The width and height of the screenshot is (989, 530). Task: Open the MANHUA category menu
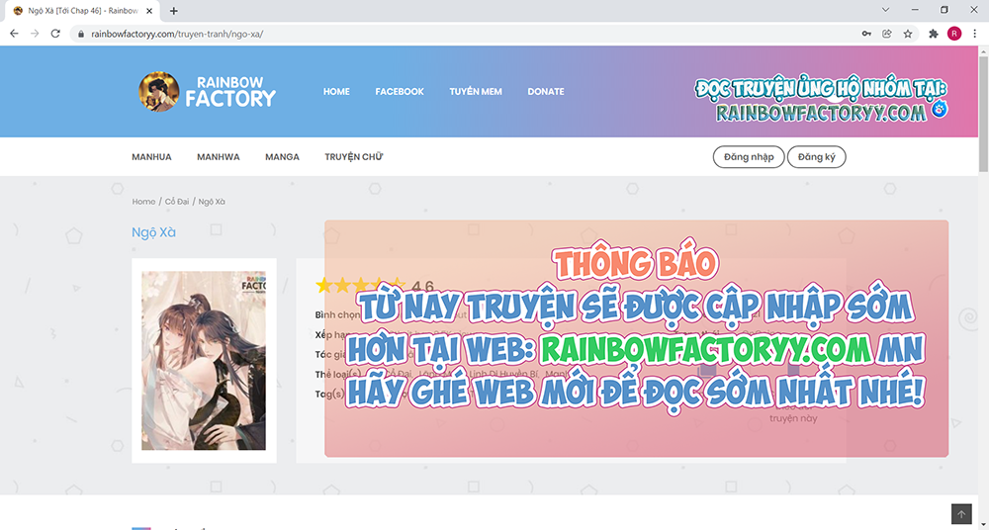151,157
